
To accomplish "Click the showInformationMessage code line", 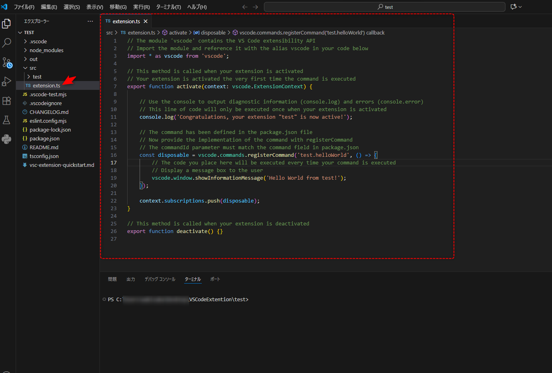I will point(249,178).
